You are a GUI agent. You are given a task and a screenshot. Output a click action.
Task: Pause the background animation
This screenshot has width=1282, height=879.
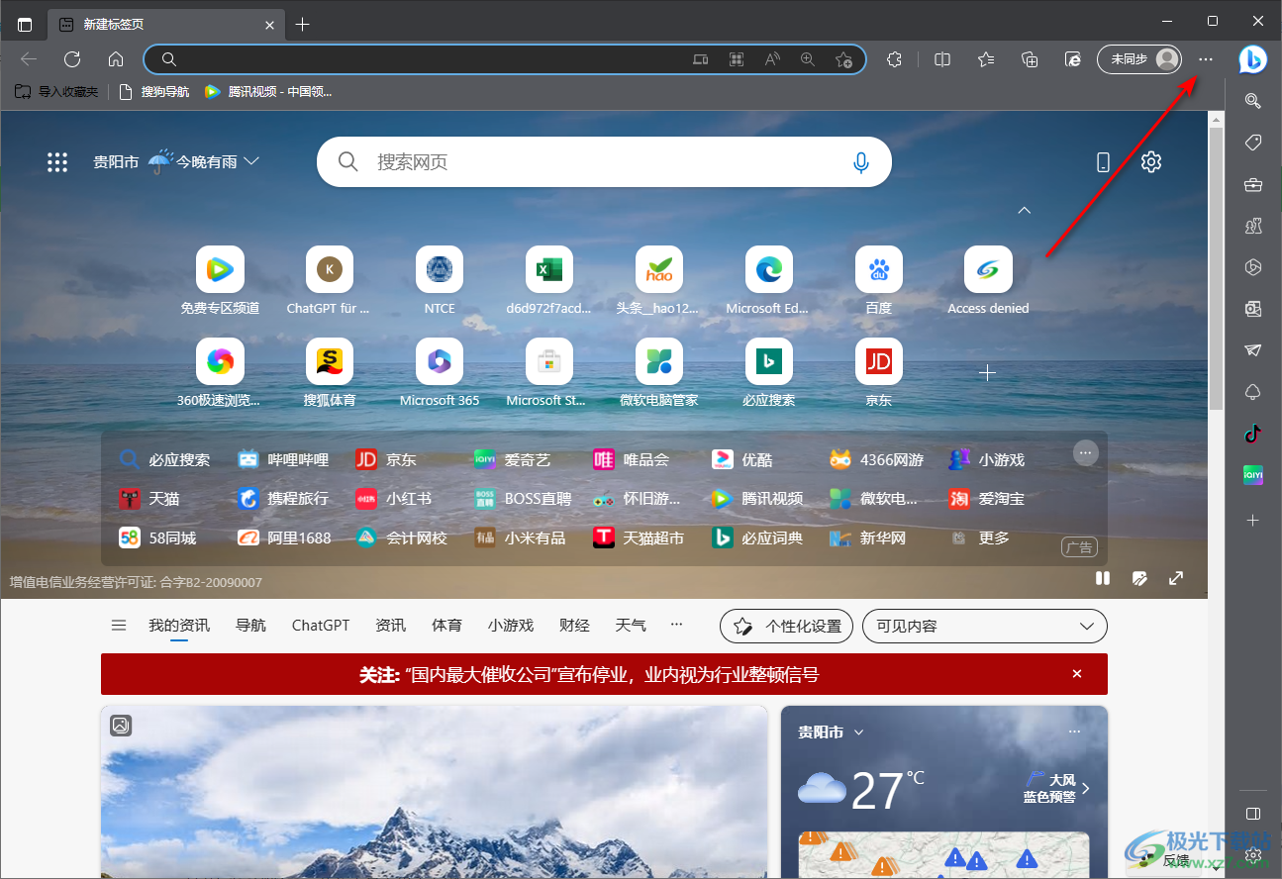pos(1103,578)
